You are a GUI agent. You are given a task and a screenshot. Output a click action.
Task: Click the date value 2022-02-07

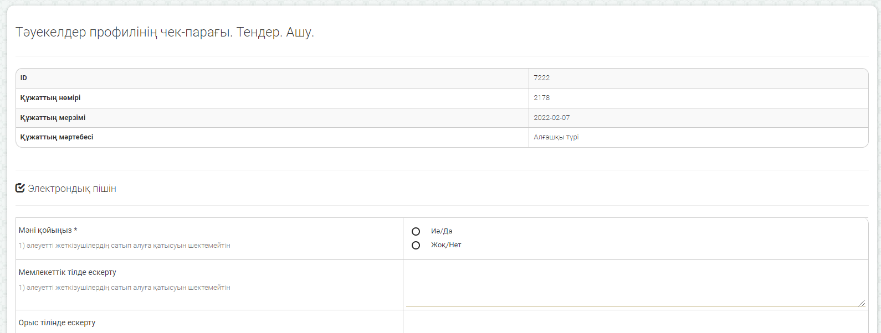click(x=551, y=118)
